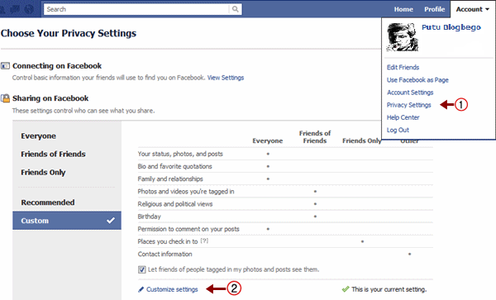The height and width of the screenshot is (300, 496).
Task: Select Privacy Settings from the Account menu
Action: pos(408,105)
